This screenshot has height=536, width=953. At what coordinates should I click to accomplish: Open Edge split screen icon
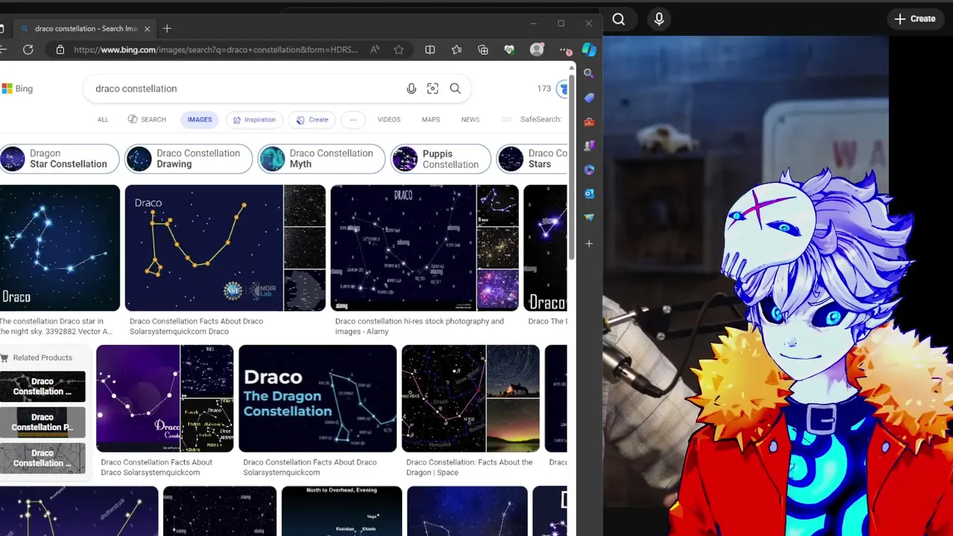click(430, 50)
